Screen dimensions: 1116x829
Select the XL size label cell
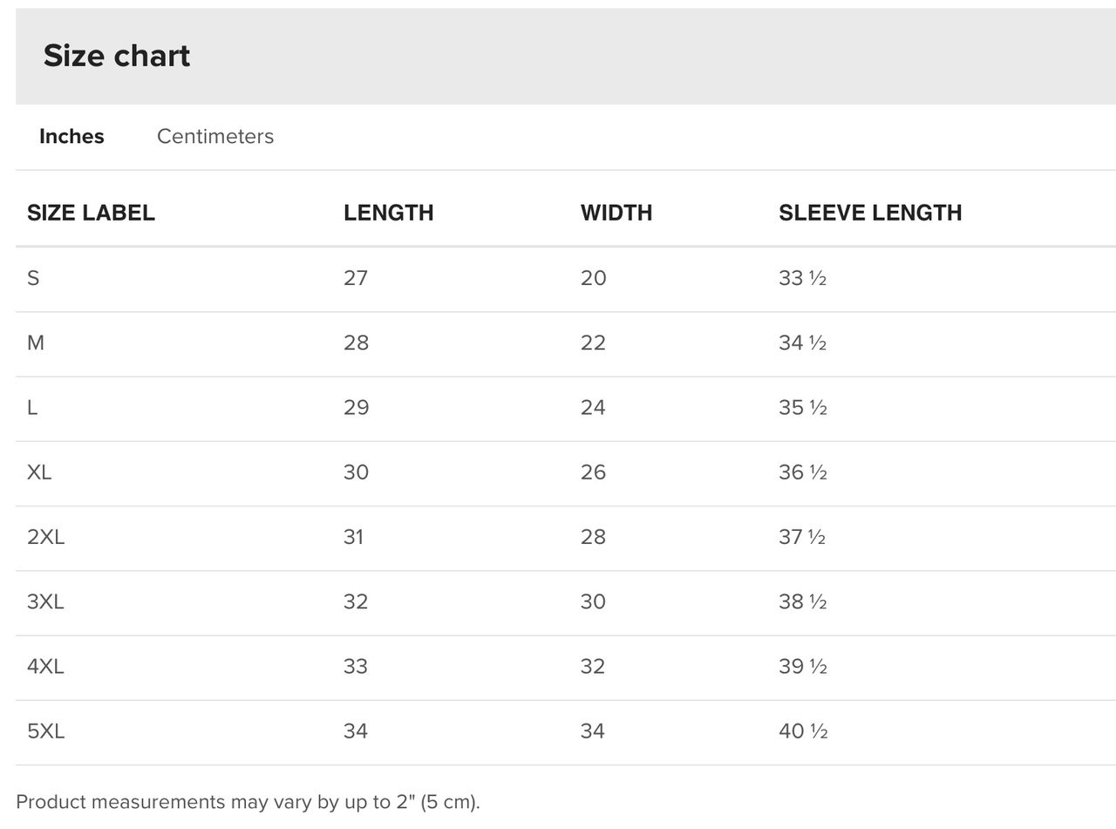click(39, 472)
